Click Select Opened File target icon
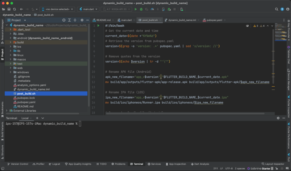This screenshot has height=171, width=291. pyautogui.click(x=64, y=20)
